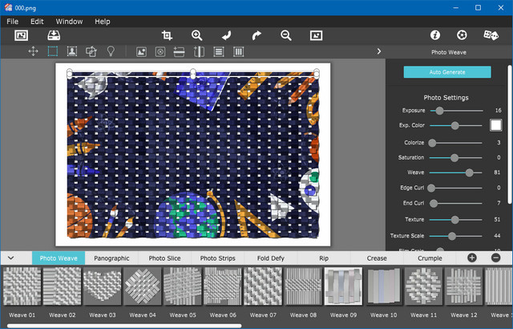Open the info icon in the toolbar
513x329 pixels.
(435, 35)
